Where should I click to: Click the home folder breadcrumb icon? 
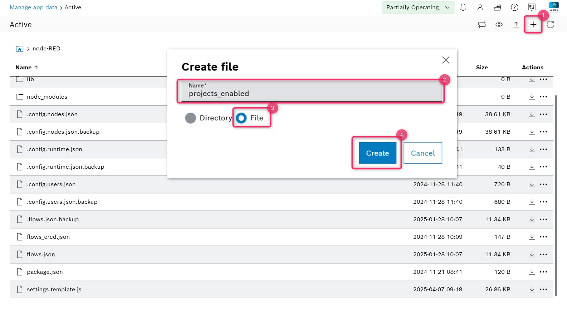(x=20, y=49)
